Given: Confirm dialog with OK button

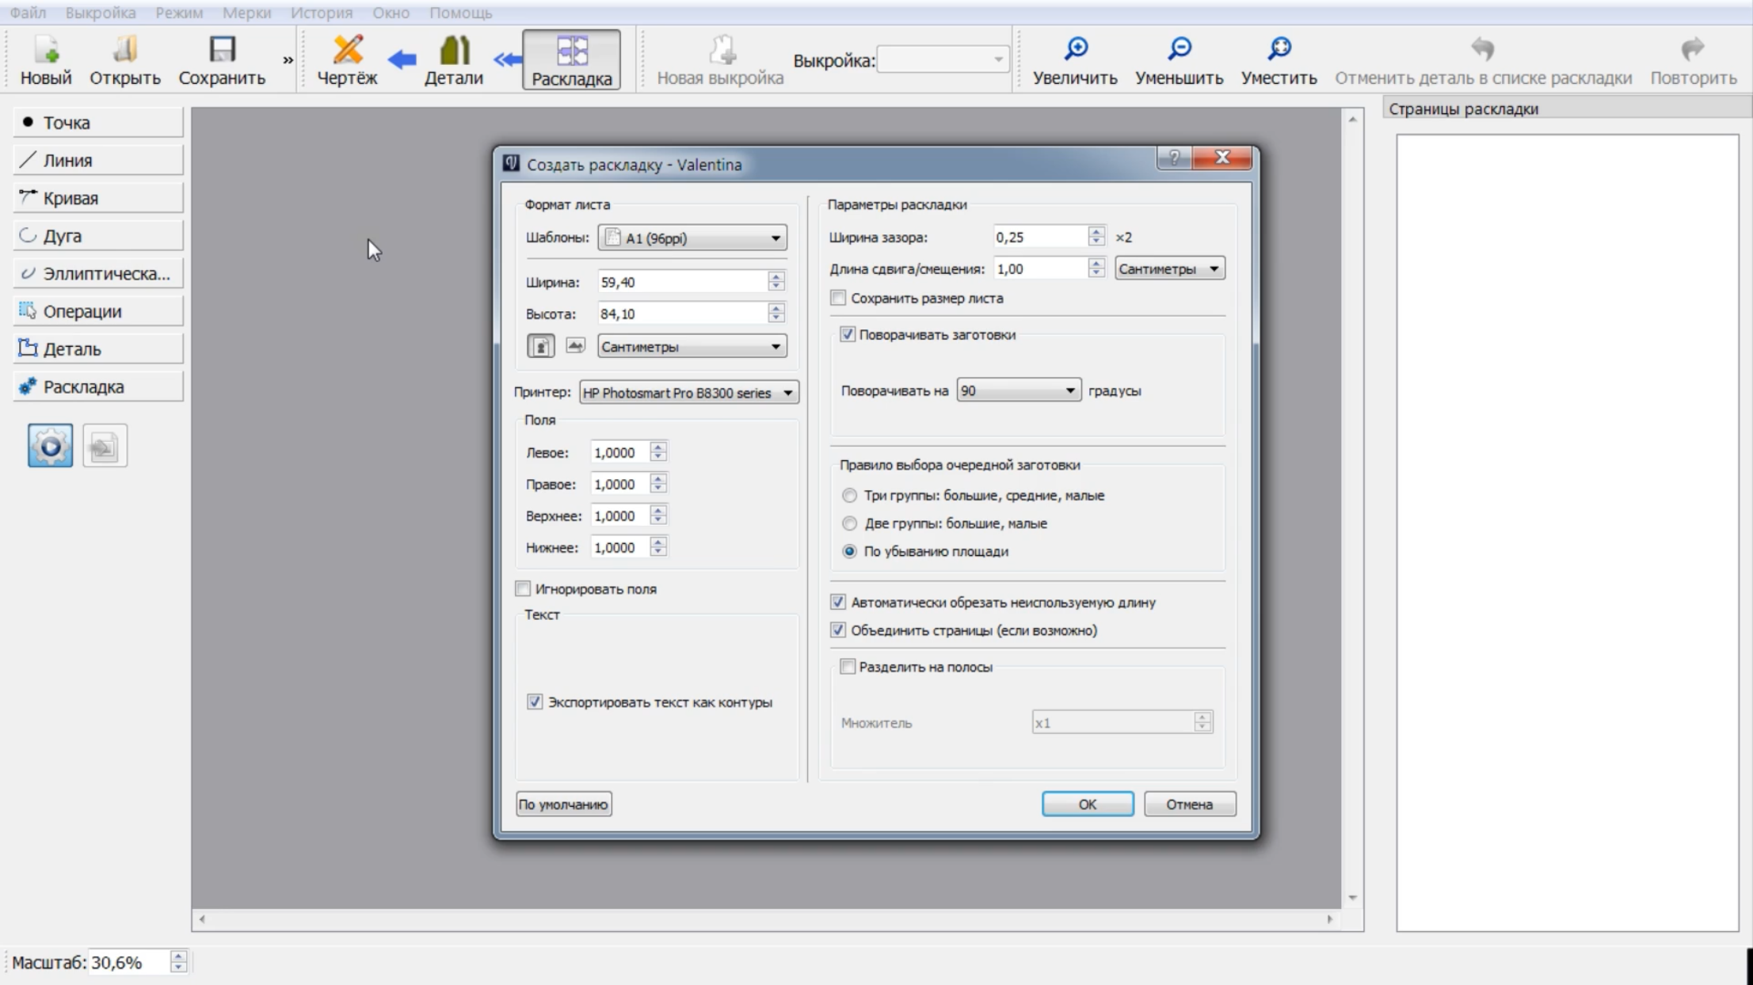Looking at the screenshot, I should tap(1088, 804).
